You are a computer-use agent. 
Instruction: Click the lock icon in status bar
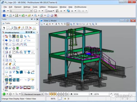pos(65,99)
